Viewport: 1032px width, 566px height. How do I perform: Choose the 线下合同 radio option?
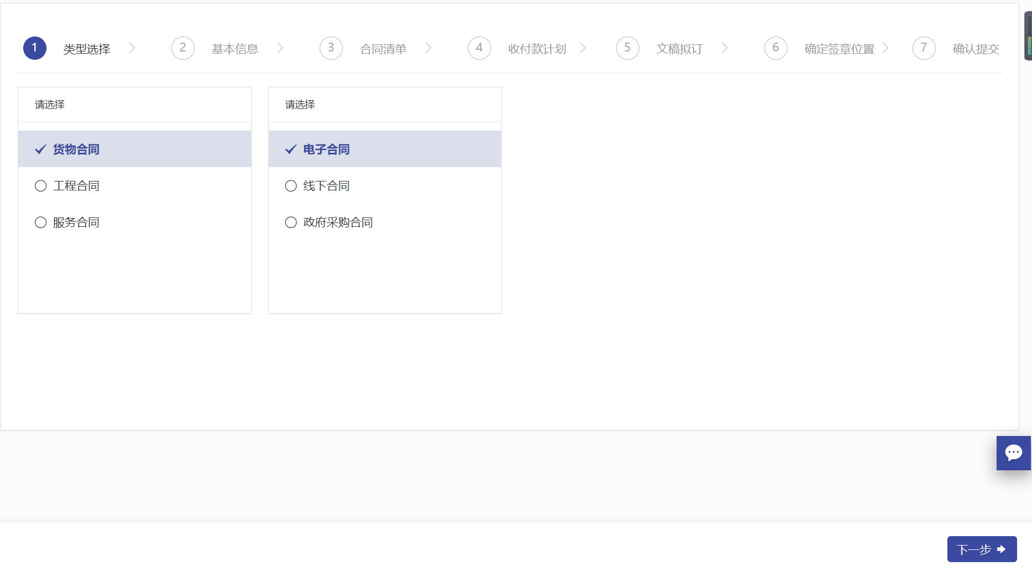pyautogui.click(x=291, y=186)
